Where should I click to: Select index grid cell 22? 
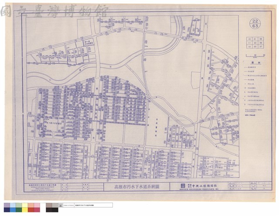pyautogui.click(x=255, y=43)
